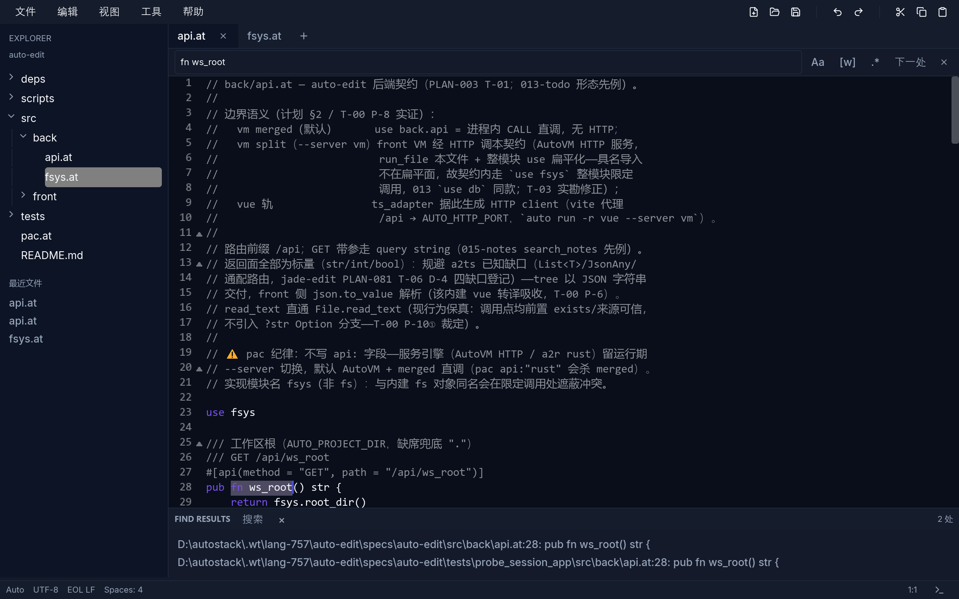Viewport: 959px width, 599px height.
Task: Open the 文件 menu
Action: (25, 12)
